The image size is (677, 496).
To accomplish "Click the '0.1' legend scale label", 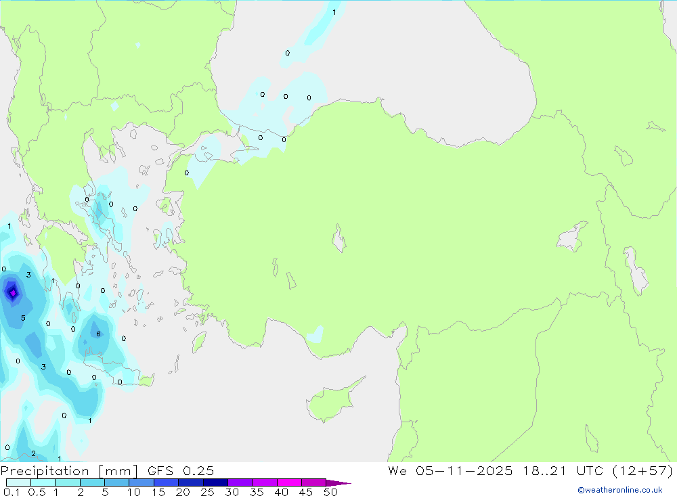I will click(x=12, y=492).
